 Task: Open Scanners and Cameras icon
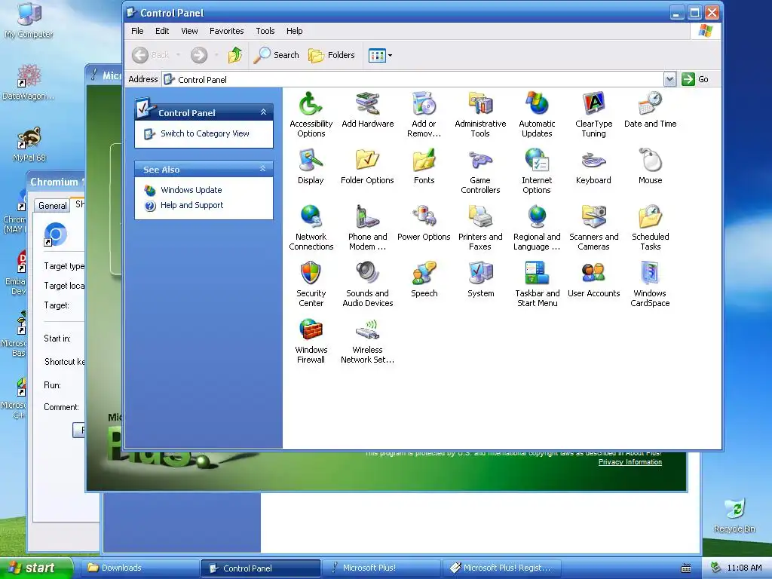coord(593,228)
